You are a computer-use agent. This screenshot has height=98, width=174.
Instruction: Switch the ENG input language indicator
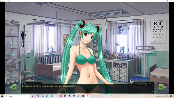point(161,96)
